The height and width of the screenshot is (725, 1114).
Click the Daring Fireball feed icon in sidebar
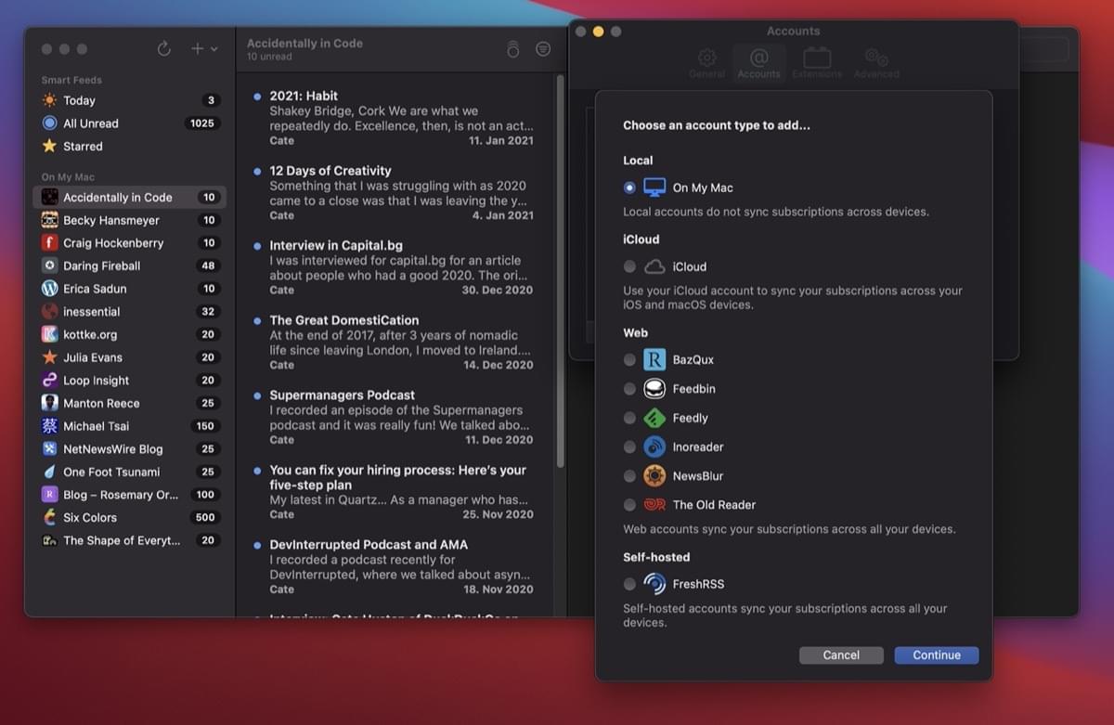tap(51, 265)
